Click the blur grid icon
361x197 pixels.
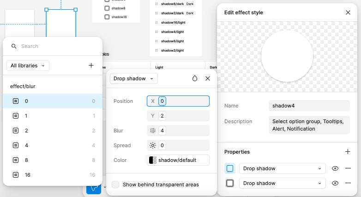[153, 131]
